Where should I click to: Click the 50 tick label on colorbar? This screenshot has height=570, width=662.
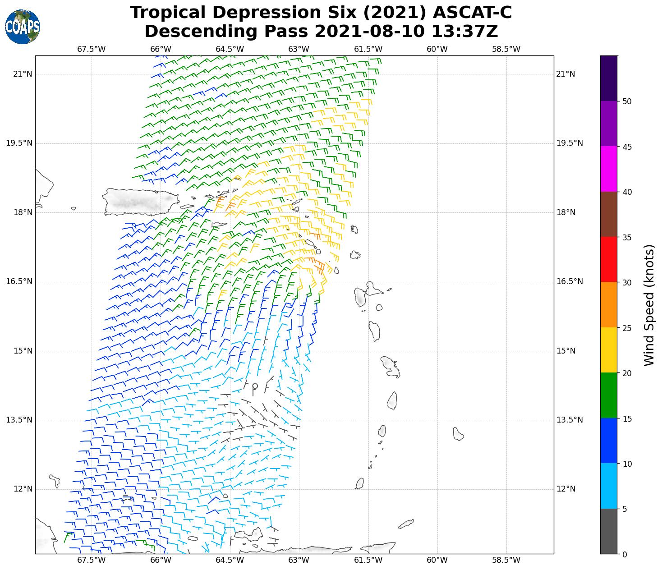626,101
